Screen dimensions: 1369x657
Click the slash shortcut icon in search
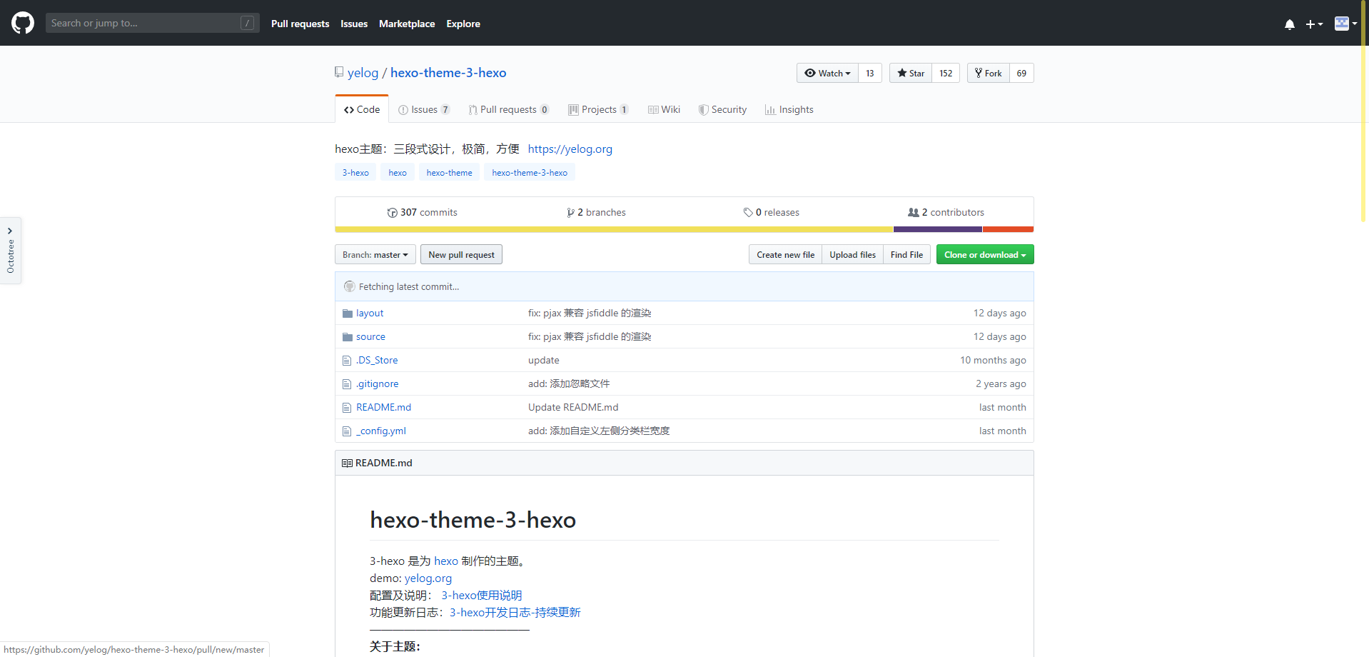click(x=247, y=23)
